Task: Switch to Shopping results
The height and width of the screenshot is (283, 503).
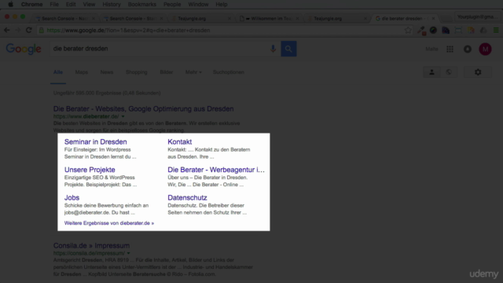Action: tap(136, 72)
